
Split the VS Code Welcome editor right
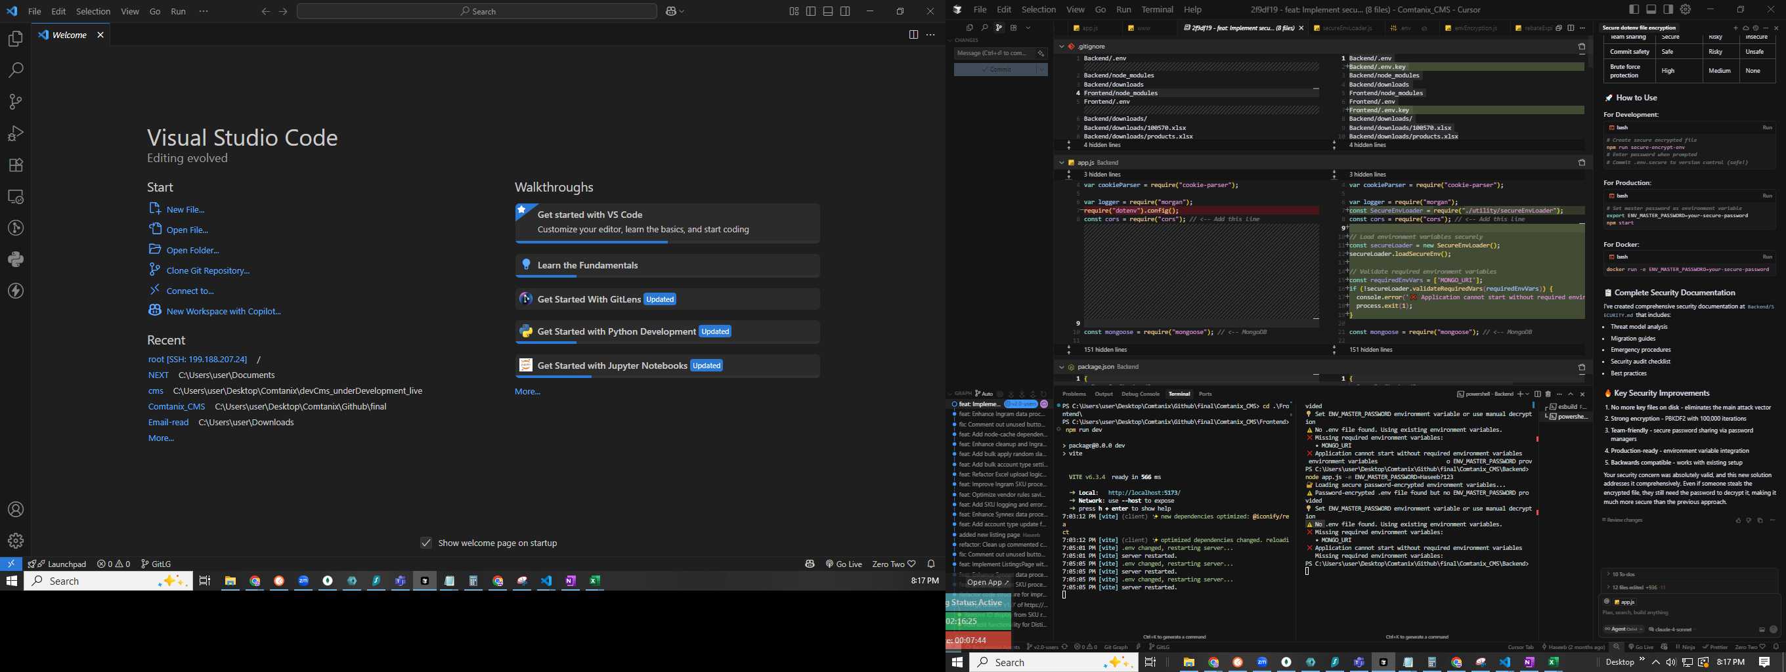pyautogui.click(x=913, y=35)
